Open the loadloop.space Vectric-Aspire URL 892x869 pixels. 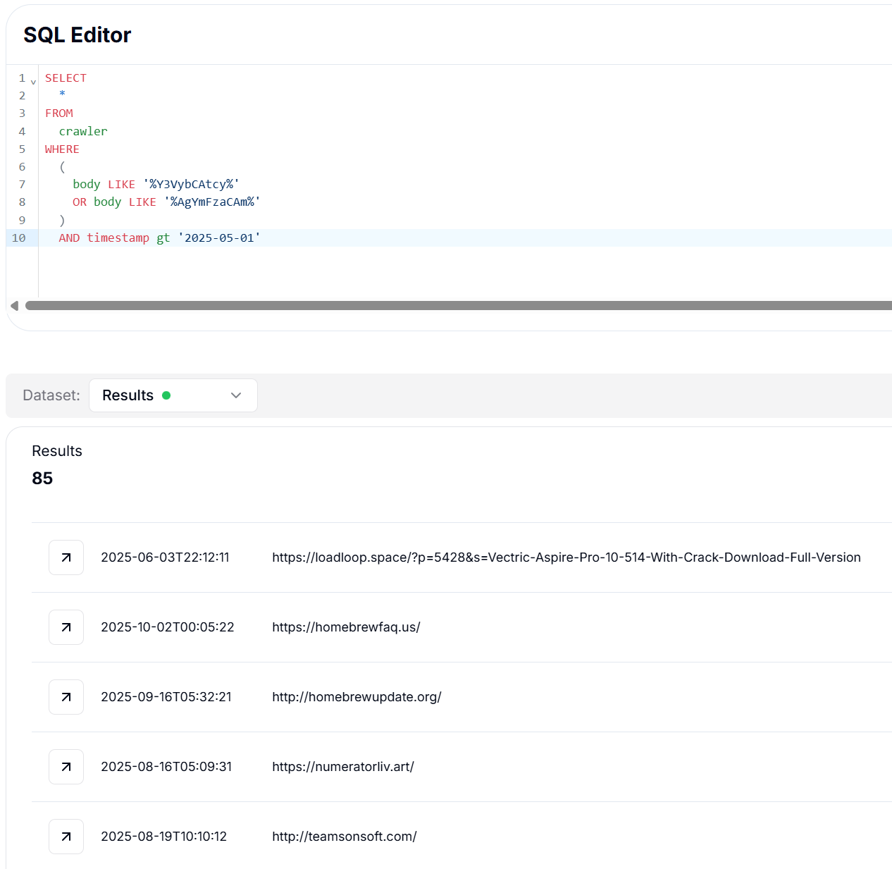pyautogui.click(x=566, y=557)
